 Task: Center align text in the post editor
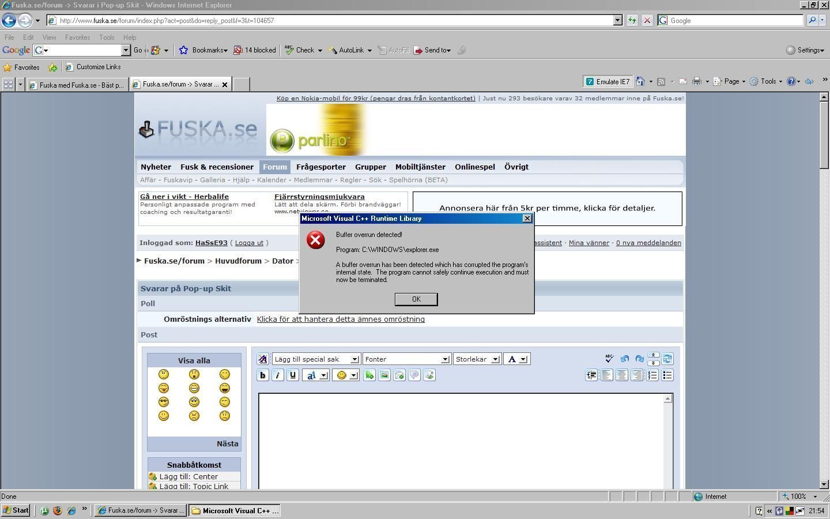tap(622, 375)
